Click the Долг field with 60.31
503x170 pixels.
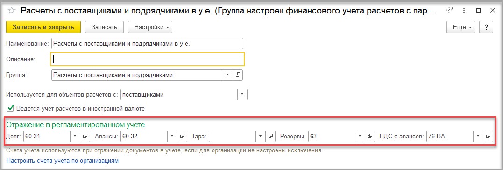[x=47, y=137]
